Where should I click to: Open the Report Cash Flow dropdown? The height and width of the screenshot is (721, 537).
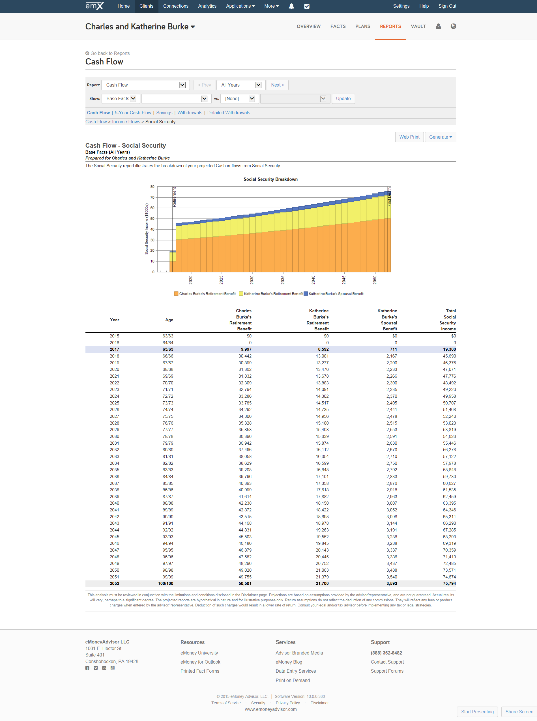pos(145,85)
